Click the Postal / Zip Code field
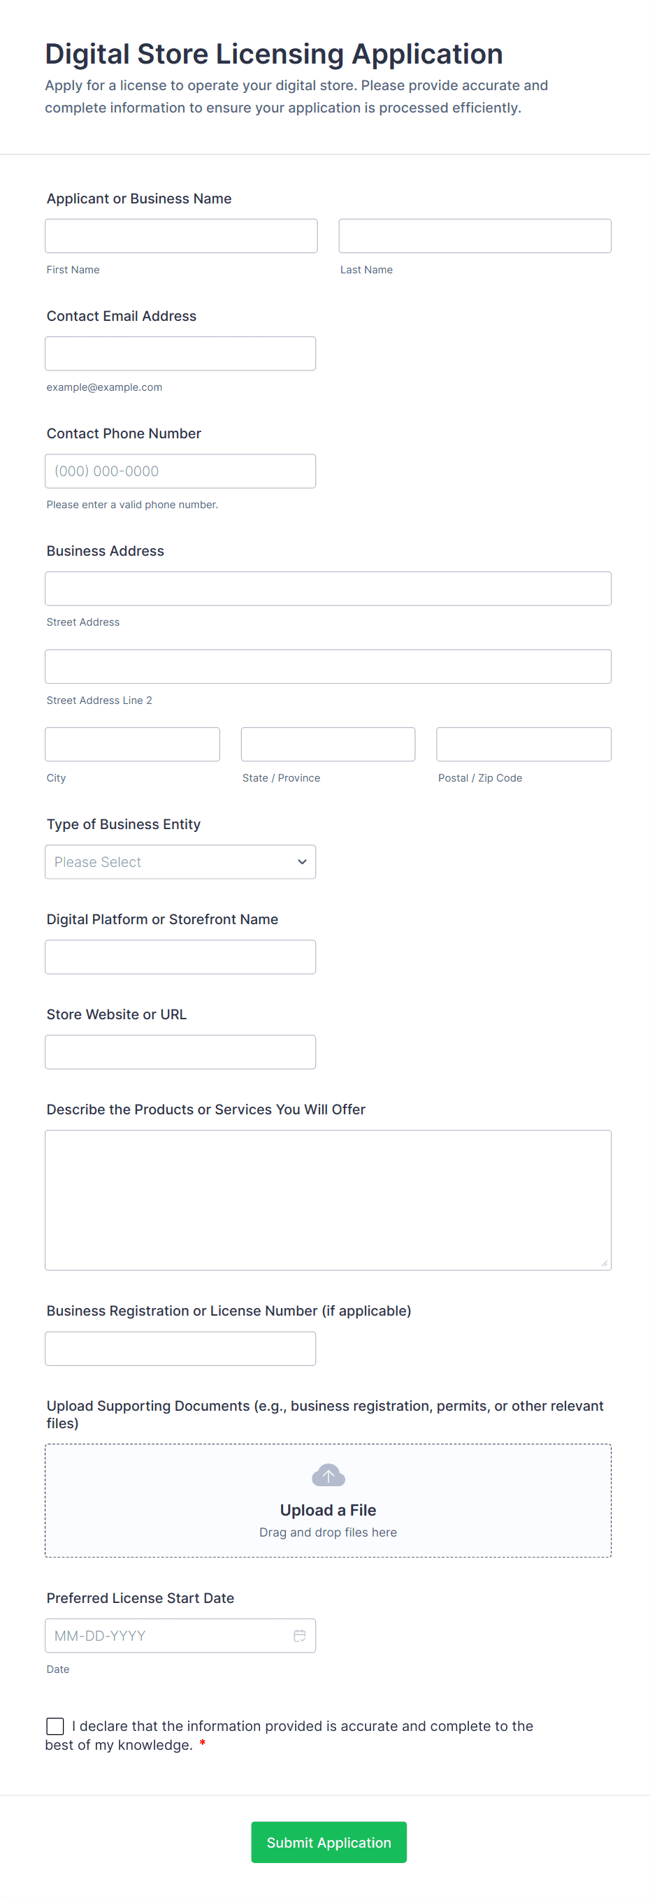 (x=523, y=744)
